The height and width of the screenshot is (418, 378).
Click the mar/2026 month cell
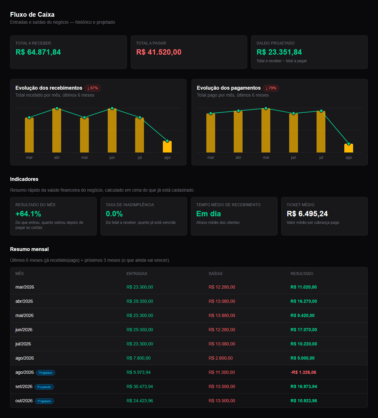tap(25, 287)
